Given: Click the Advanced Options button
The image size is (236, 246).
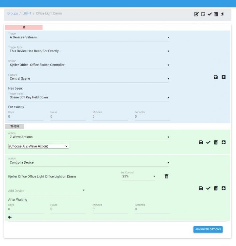Looking at the screenshot, I should click(208, 229).
